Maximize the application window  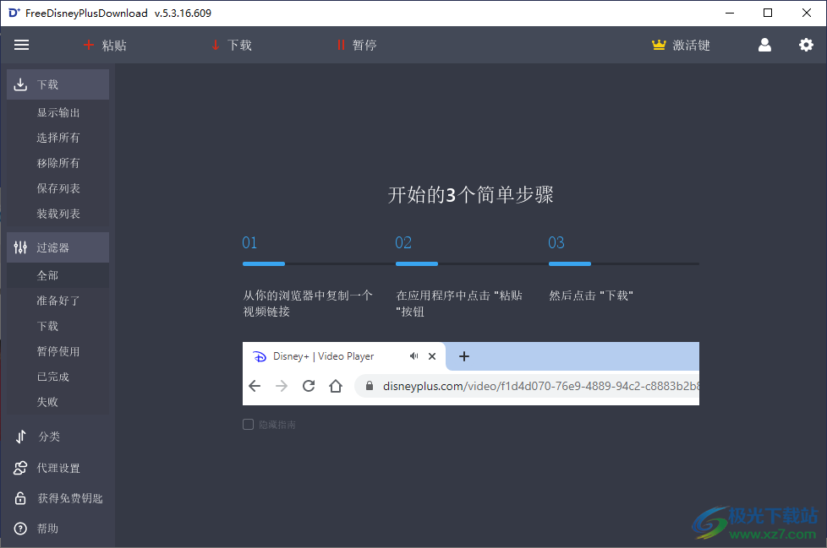[768, 14]
